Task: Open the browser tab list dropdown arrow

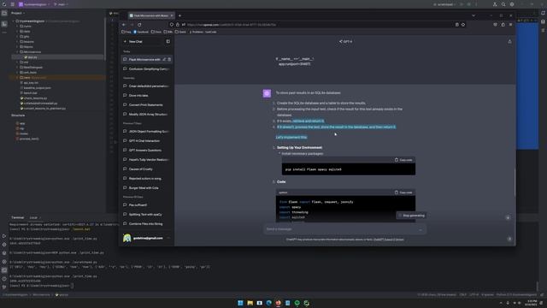Action: [x=473, y=15]
